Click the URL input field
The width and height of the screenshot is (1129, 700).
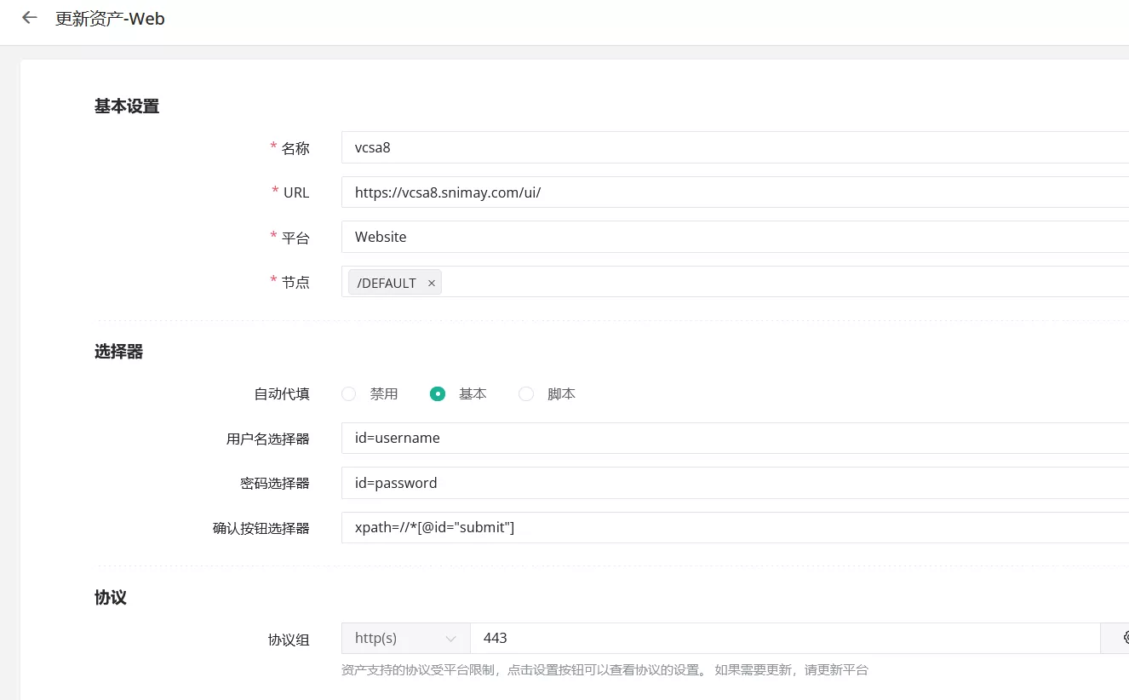732,192
